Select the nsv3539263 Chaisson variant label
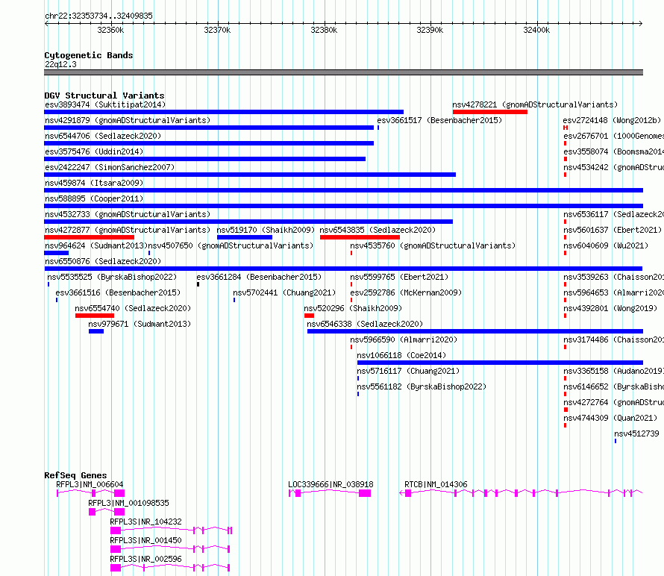This screenshot has width=664, height=576. (x=613, y=277)
